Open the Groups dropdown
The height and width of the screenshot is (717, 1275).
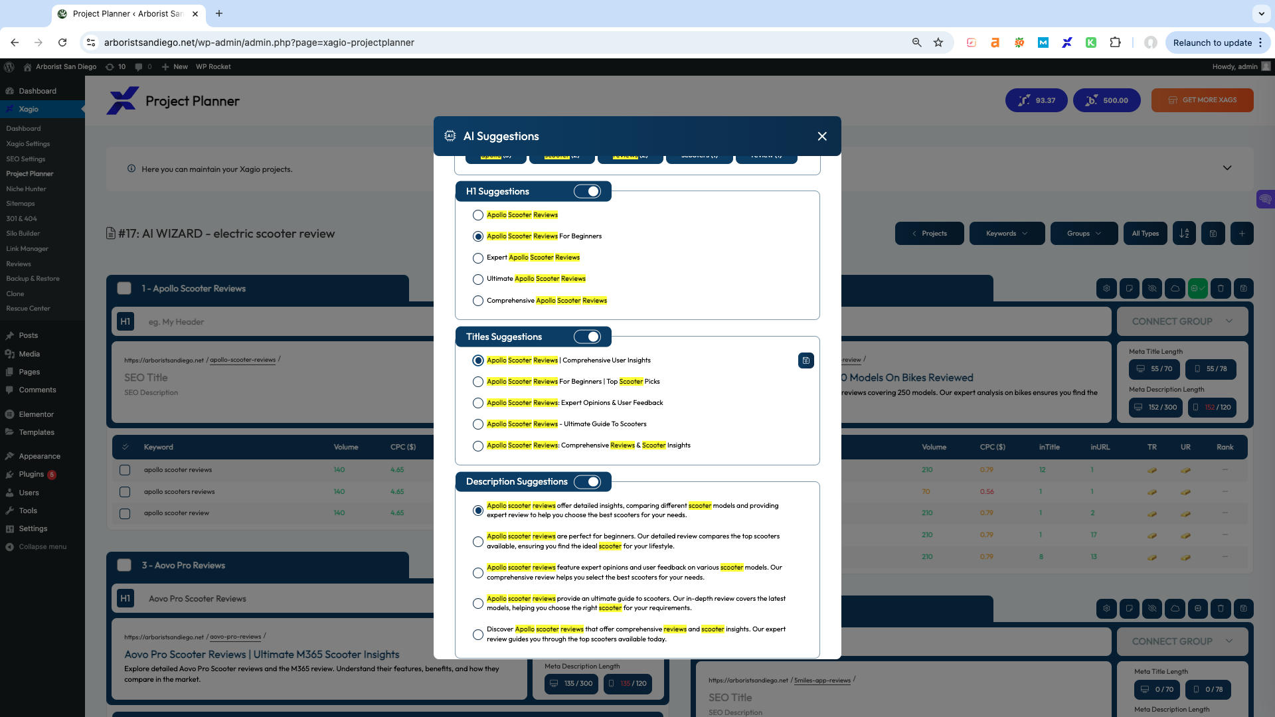[1084, 234]
